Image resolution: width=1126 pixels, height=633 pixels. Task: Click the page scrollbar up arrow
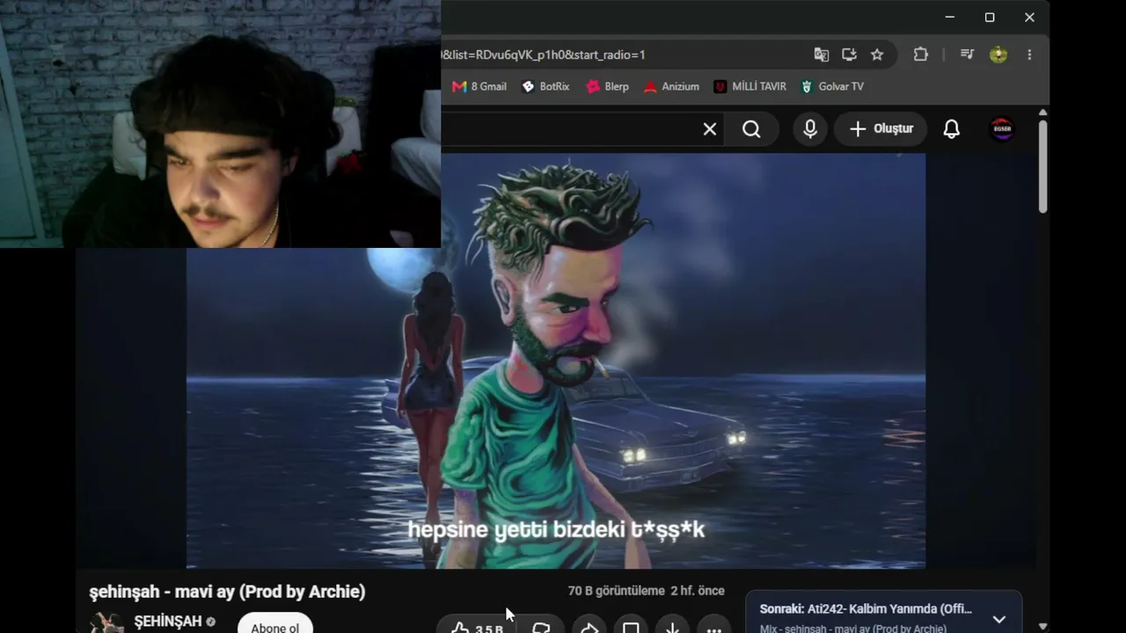point(1043,113)
